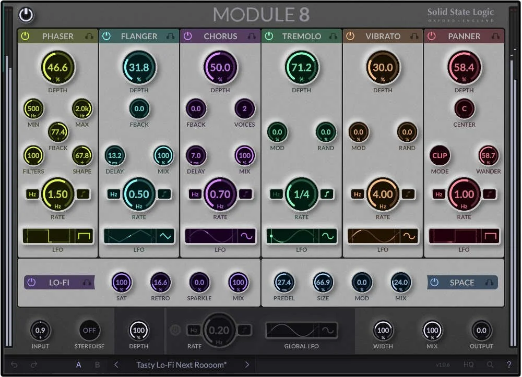Set Tremolo rate to note sync mode
This screenshot has height=377, width=522.
tap(327, 194)
